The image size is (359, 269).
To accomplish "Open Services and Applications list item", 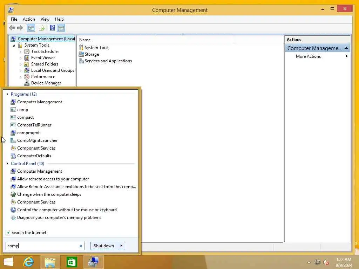I will [x=108, y=61].
